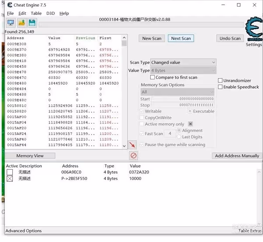
Task: Select result row 0015AF44
Action: pos(64,145)
